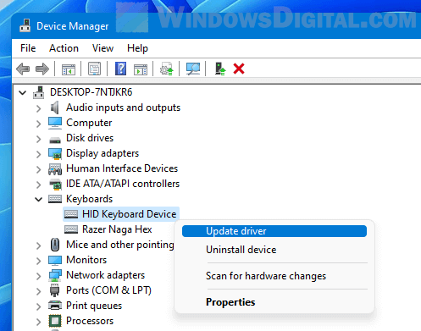
Task: Click Scan for hardware changes monitor icon
Action: point(193,69)
